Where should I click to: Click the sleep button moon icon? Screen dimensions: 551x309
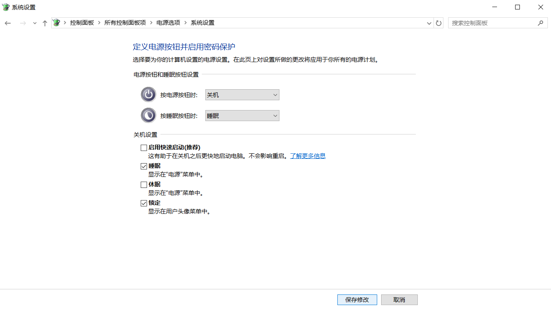[149, 116]
